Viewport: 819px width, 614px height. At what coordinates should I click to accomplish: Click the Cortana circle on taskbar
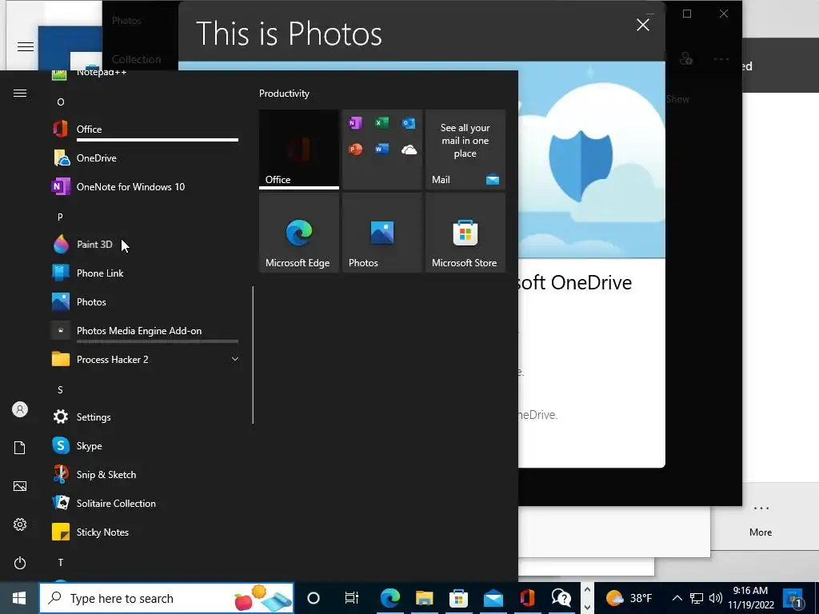pos(314,598)
